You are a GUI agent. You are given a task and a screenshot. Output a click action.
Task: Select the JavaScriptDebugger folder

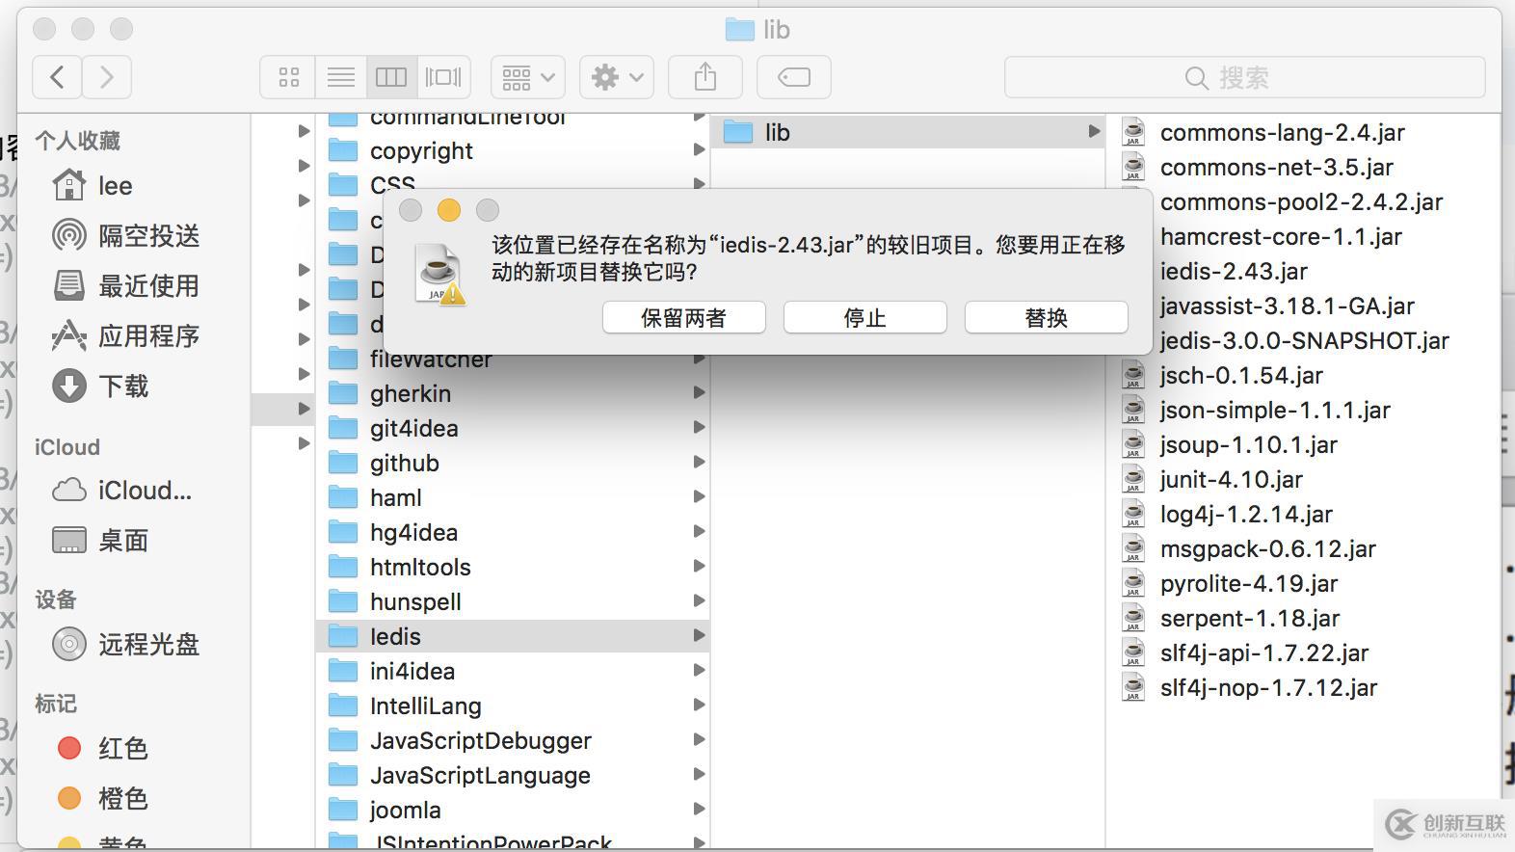[x=513, y=741]
